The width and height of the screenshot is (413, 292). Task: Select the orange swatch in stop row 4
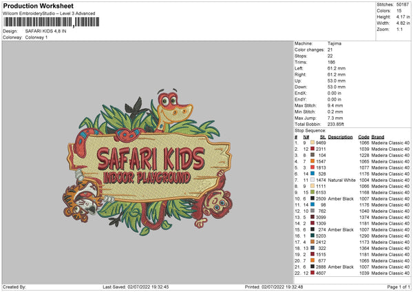tap(313, 161)
